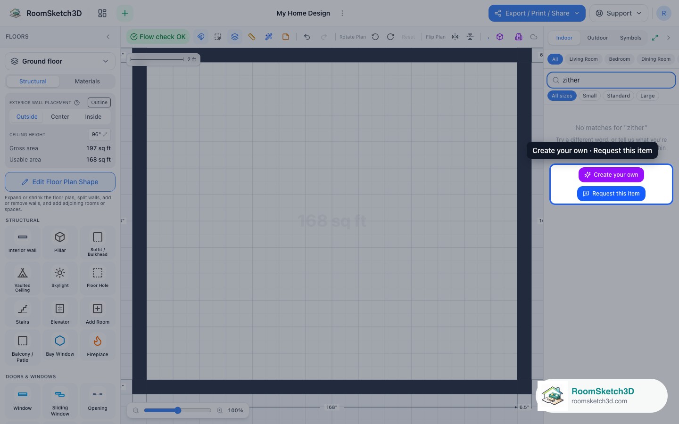Toggle the layers tool in the toolbar

tap(235, 37)
